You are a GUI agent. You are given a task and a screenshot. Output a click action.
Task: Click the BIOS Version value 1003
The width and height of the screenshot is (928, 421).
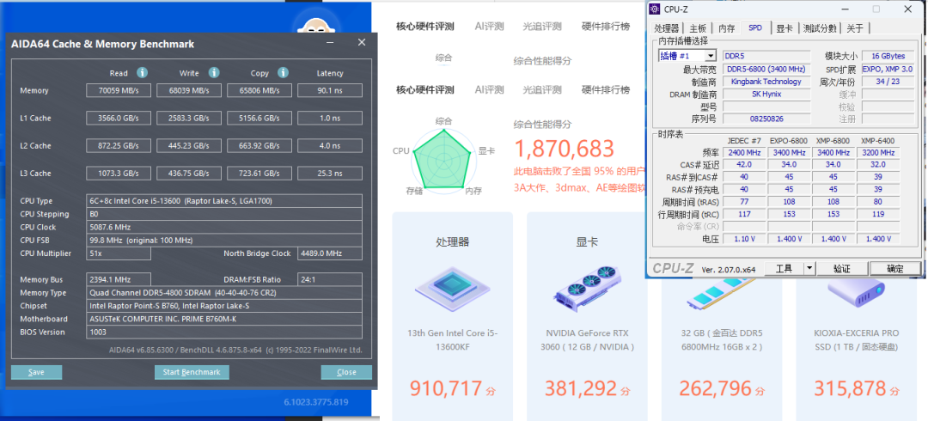tap(224, 333)
